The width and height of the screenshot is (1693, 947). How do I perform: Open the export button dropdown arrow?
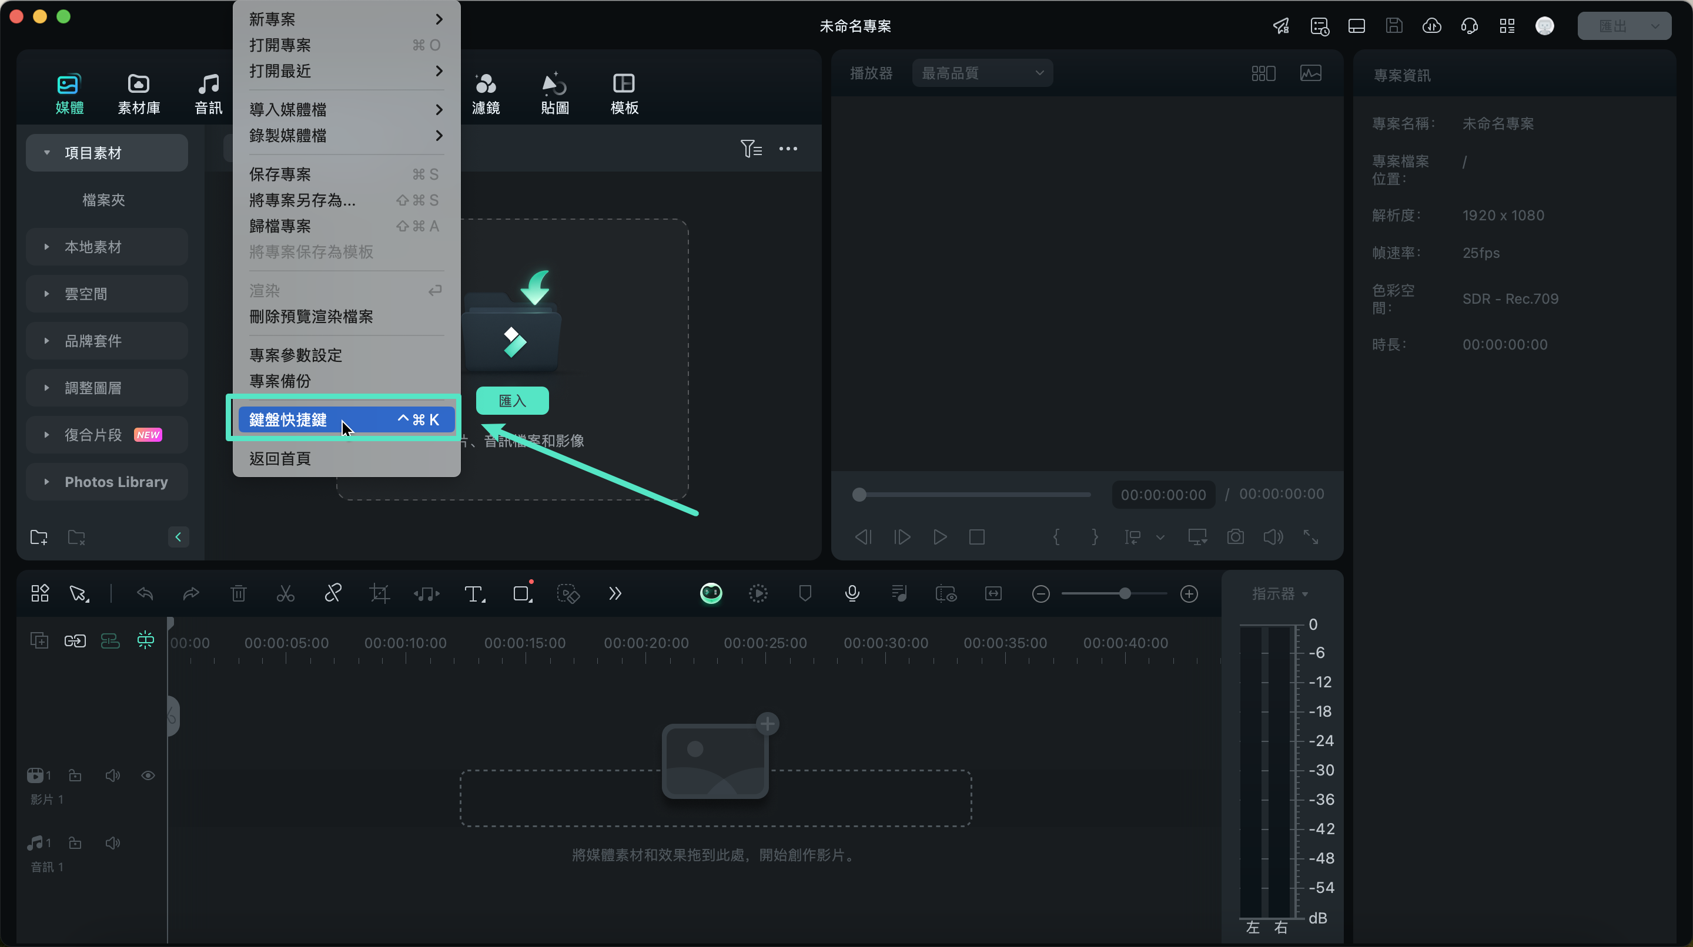(x=1655, y=26)
